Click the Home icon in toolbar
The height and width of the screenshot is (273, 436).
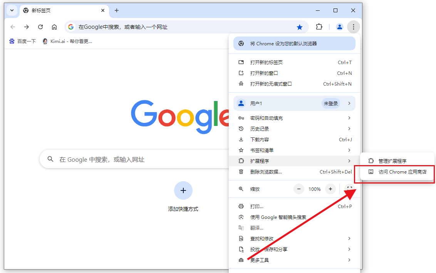tap(54, 27)
